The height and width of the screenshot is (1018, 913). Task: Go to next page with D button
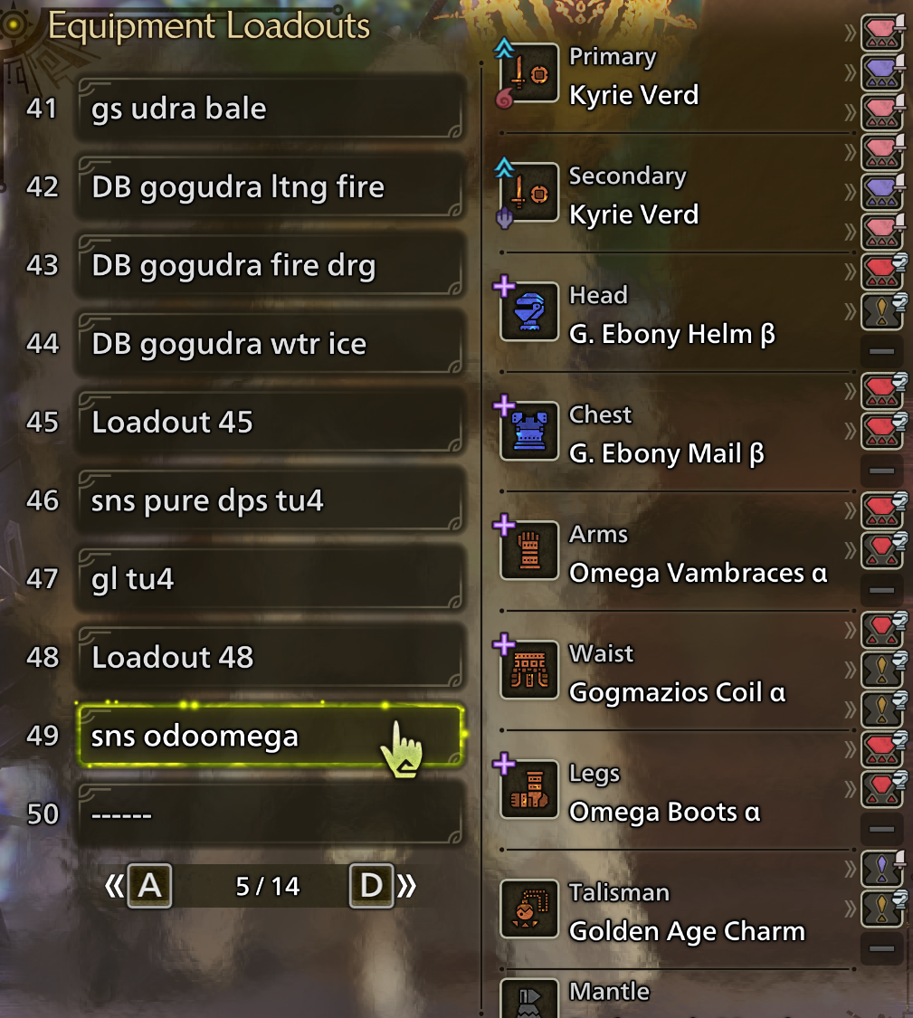(371, 886)
